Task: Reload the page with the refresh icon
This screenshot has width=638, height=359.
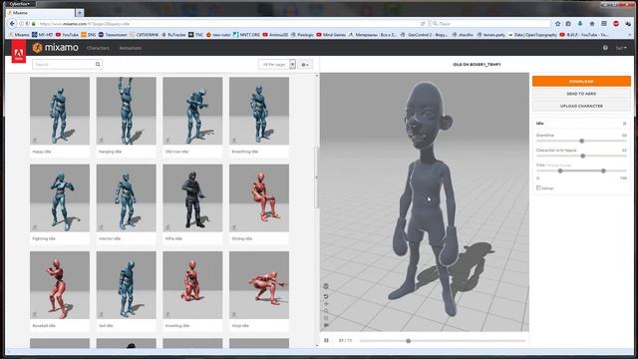Action: [423, 24]
